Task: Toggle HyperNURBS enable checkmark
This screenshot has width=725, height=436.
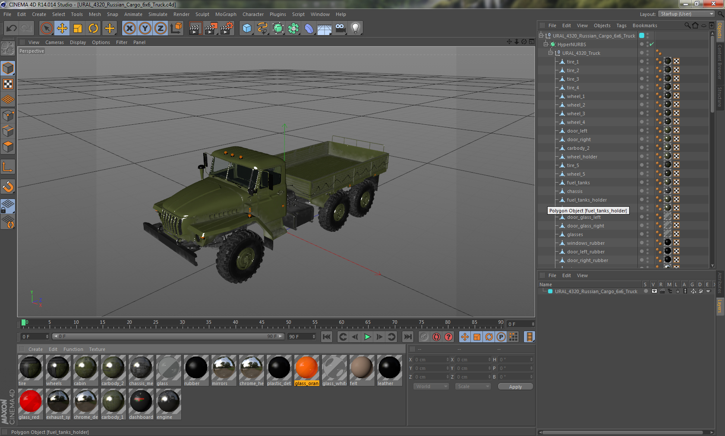Action: (x=652, y=44)
